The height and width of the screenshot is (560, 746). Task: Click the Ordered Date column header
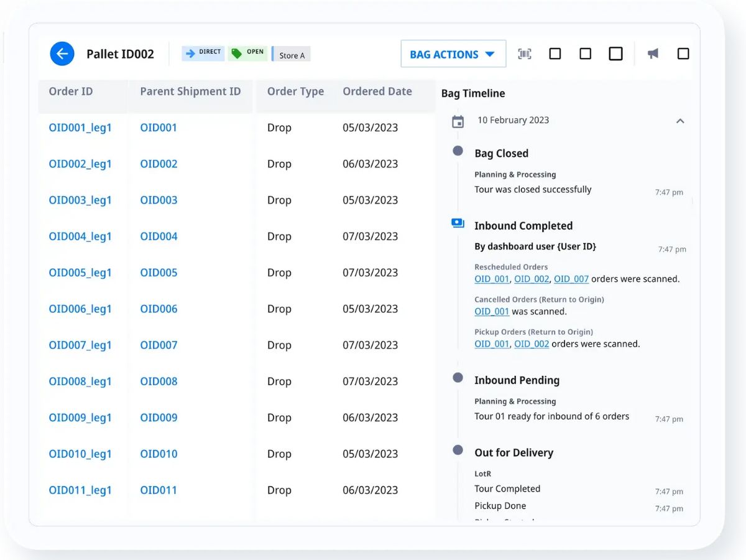pos(377,91)
